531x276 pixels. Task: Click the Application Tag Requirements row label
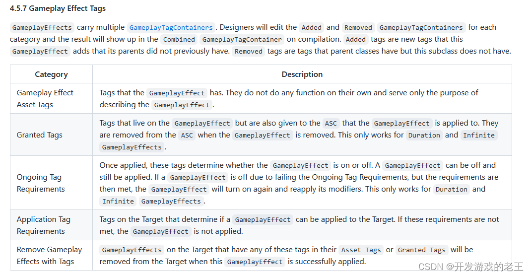pos(43,225)
